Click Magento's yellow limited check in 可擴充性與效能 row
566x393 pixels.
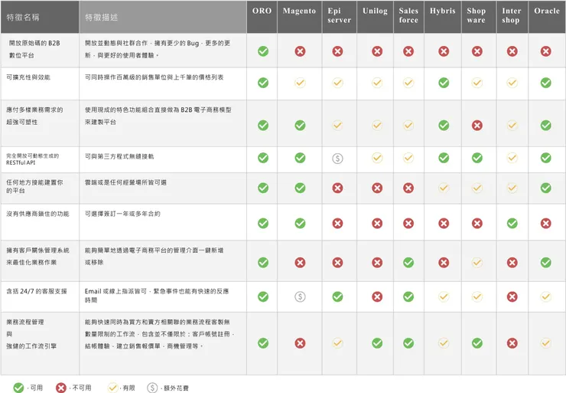click(x=300, y=83)
